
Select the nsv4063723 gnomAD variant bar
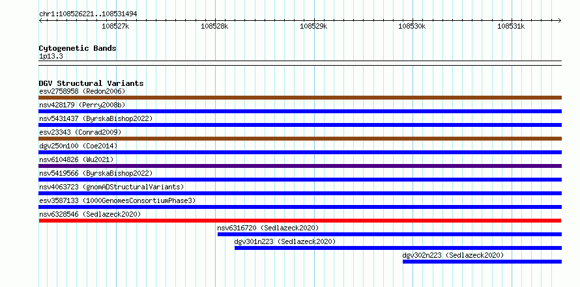pos(300,193)
